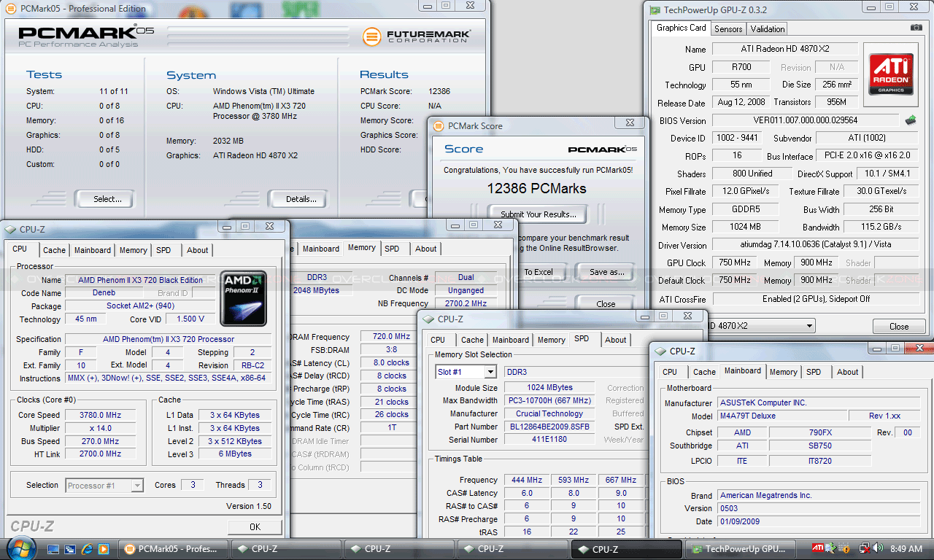Screen dimensions: 934x560
Task: Click the Chipset value 790FX
Action: tap(820, 432)
